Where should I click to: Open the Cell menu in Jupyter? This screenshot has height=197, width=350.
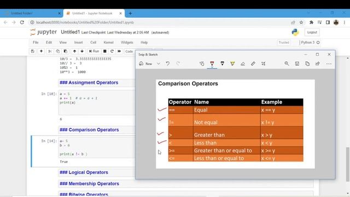click(94, 43)
